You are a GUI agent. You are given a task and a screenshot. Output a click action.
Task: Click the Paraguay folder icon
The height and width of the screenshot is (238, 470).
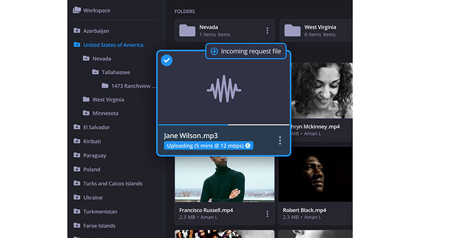click(77, 155)
